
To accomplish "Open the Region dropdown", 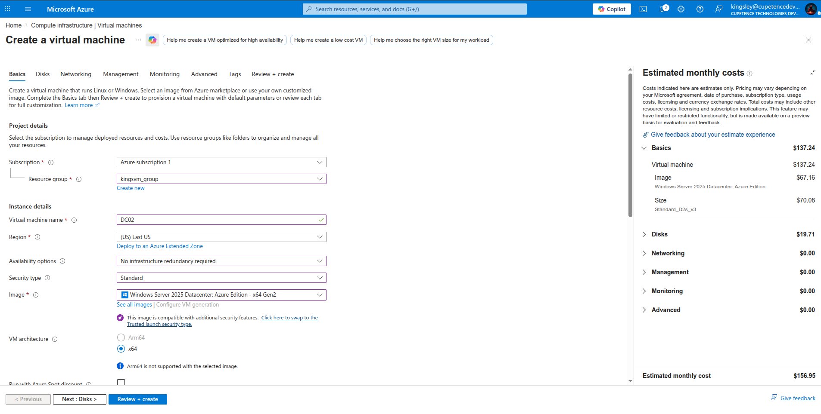I will tap(221, 237).
